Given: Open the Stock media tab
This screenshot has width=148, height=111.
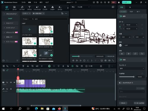Looking at the screenshot, I should (15, 8).
